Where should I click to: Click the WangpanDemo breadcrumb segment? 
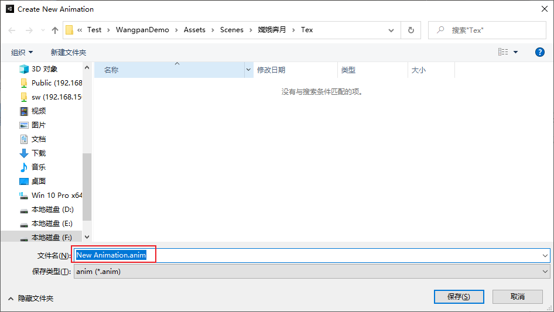coord(142,30)
